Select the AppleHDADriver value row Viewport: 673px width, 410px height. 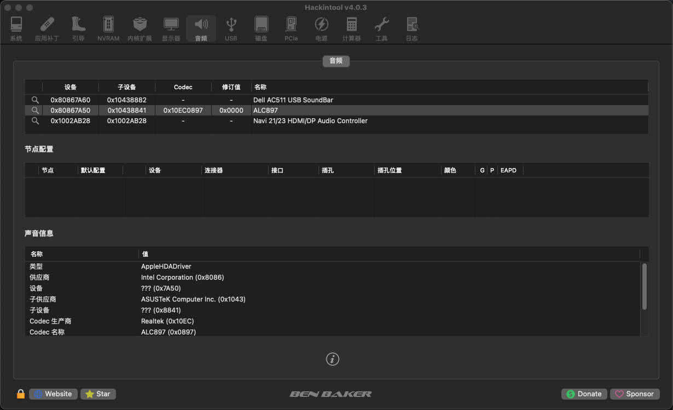pyautogui.click(x=333, y=267)
